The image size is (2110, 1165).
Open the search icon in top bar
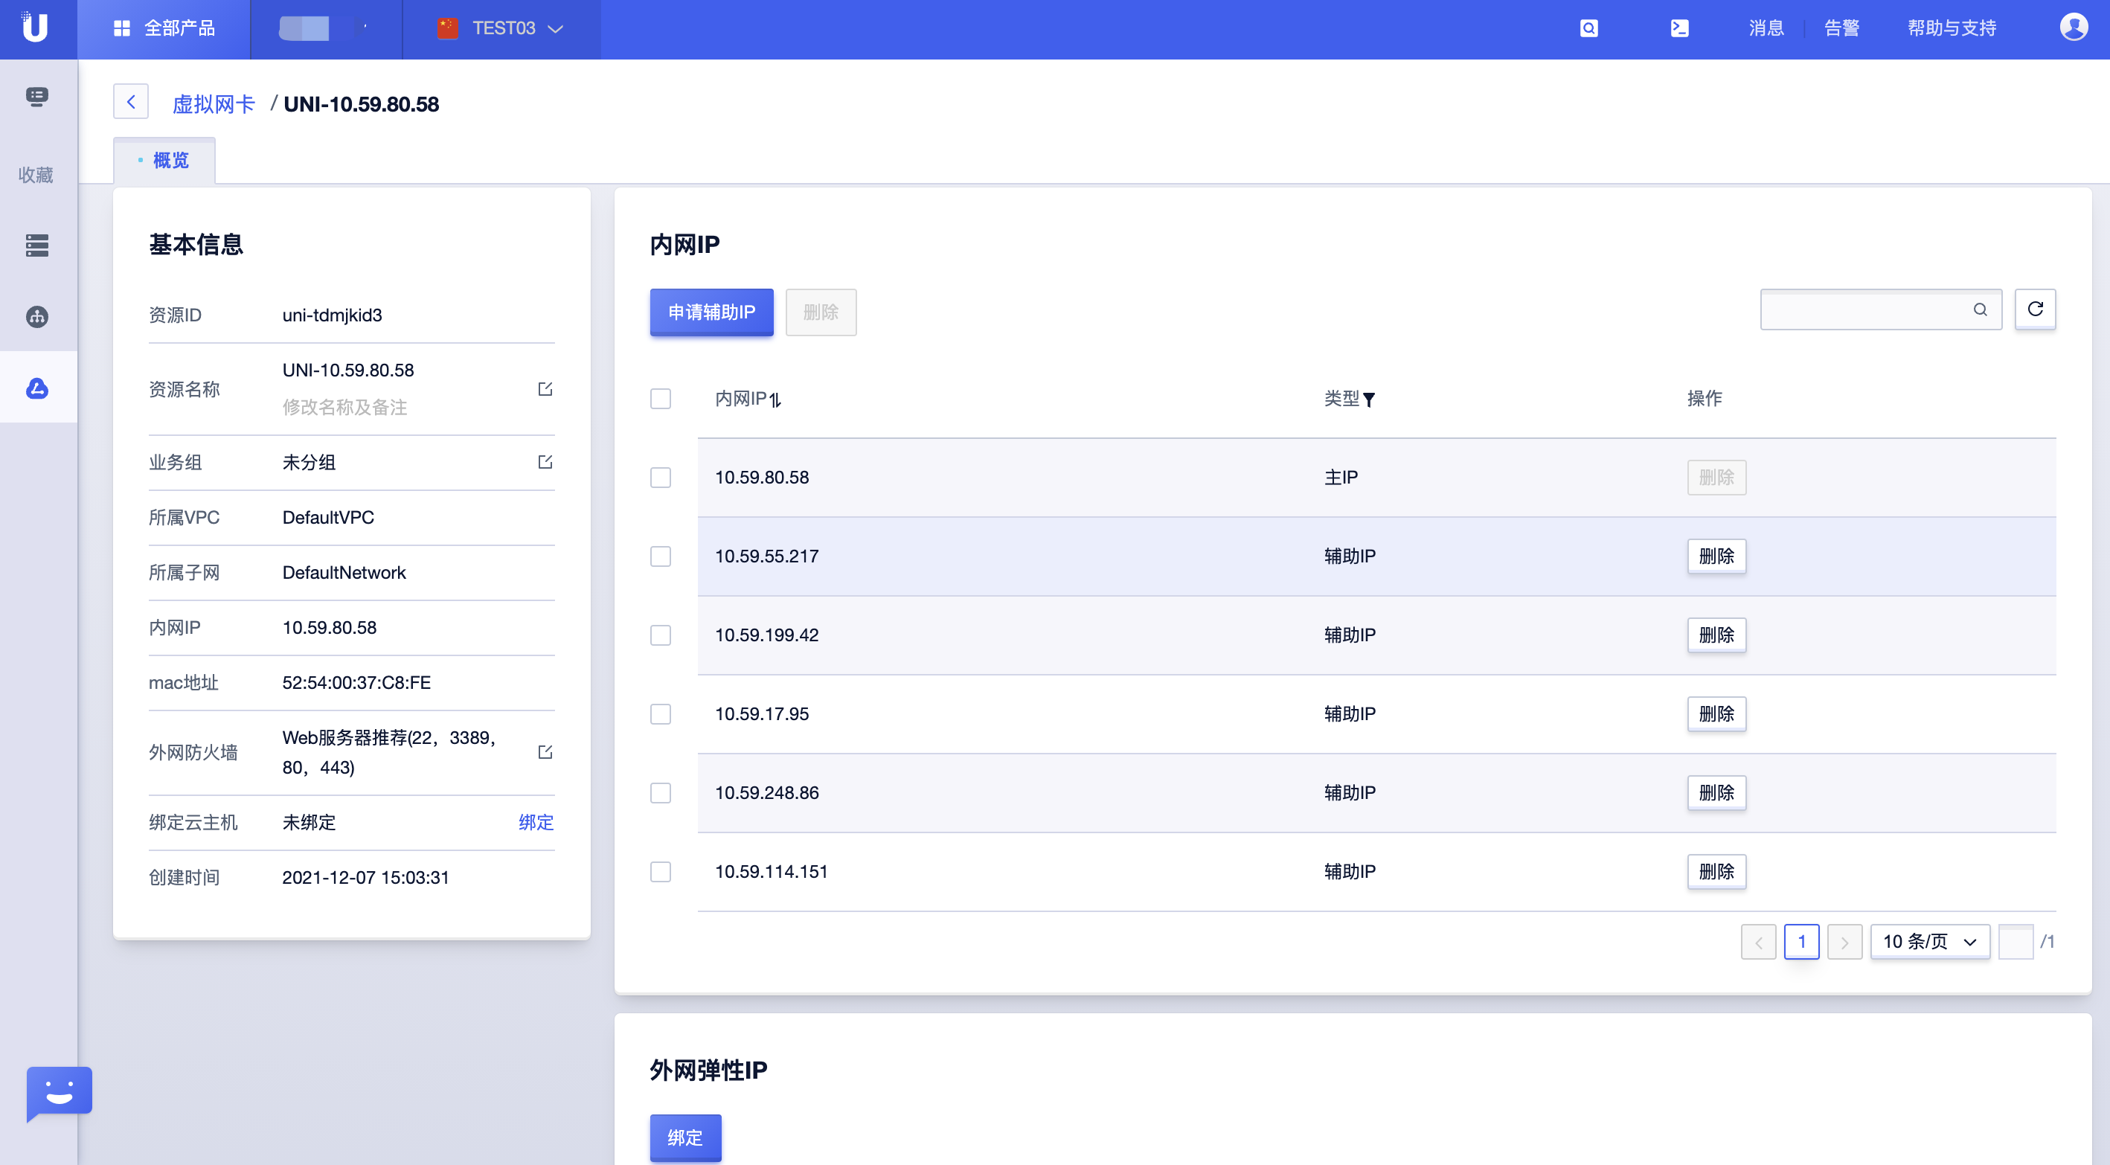pyautogui.click(x=1588, y=29)
